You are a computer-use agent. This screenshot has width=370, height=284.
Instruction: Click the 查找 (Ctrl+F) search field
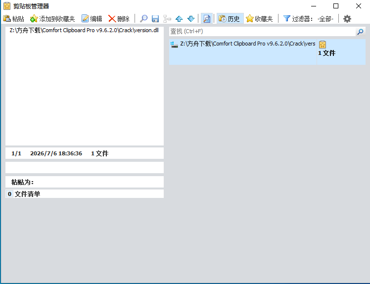point(262,31)
